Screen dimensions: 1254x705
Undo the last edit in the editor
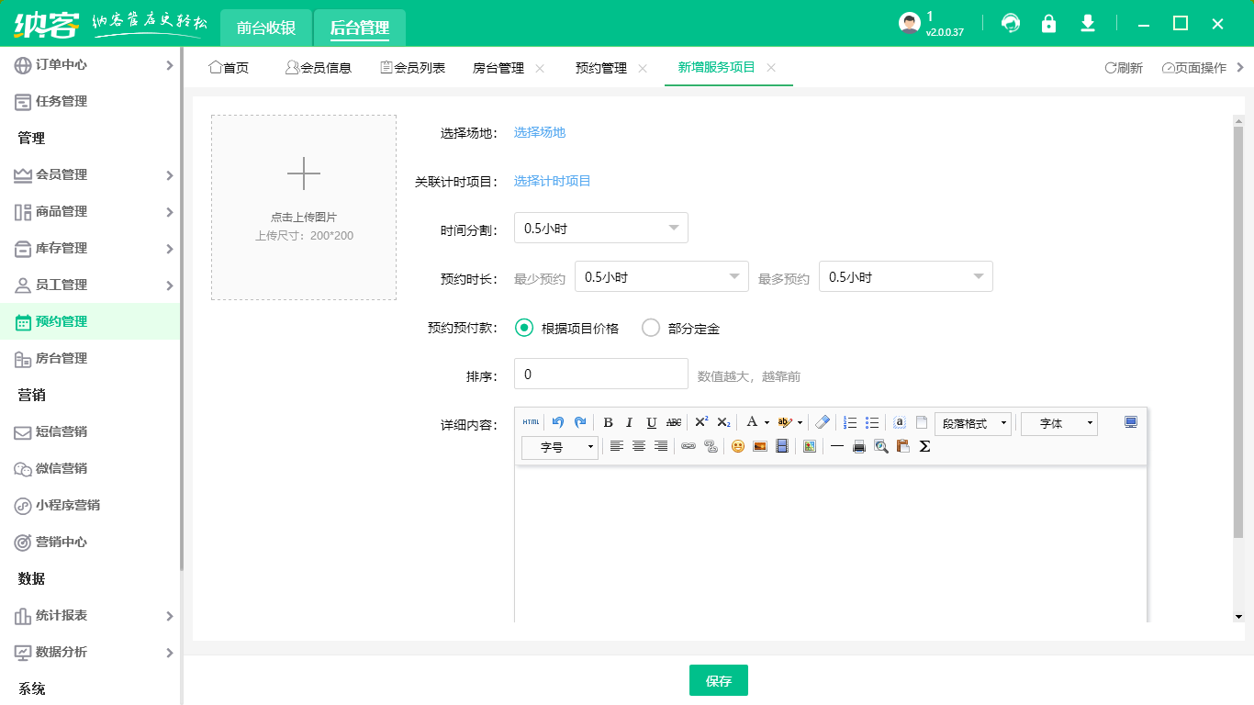tap(557, 422)
